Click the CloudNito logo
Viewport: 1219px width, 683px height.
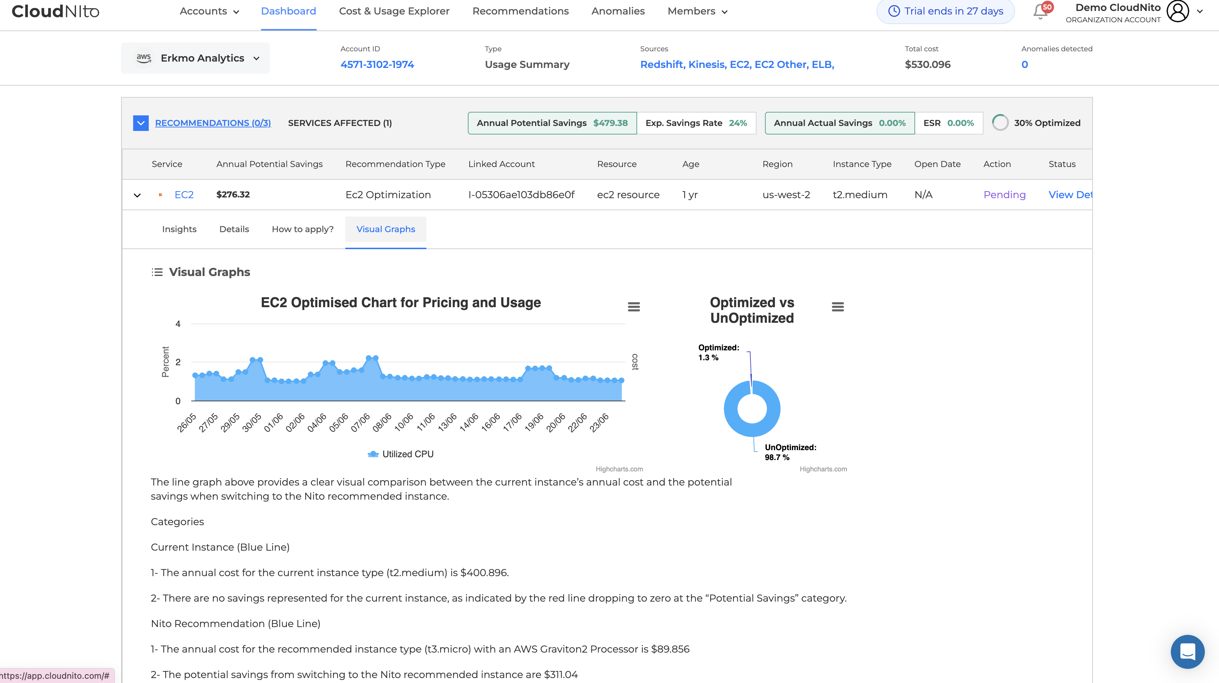[x=55, y=11]
